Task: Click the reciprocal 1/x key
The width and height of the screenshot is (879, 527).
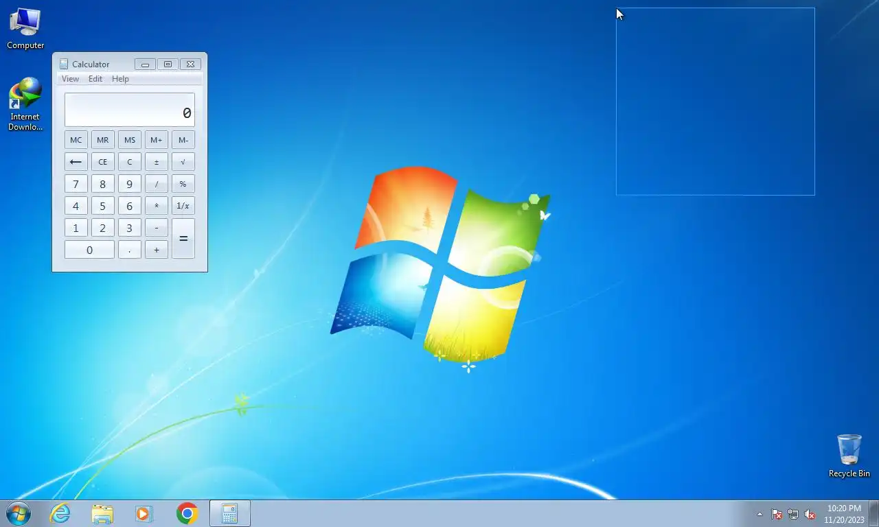Action: (x=183, y=206)
